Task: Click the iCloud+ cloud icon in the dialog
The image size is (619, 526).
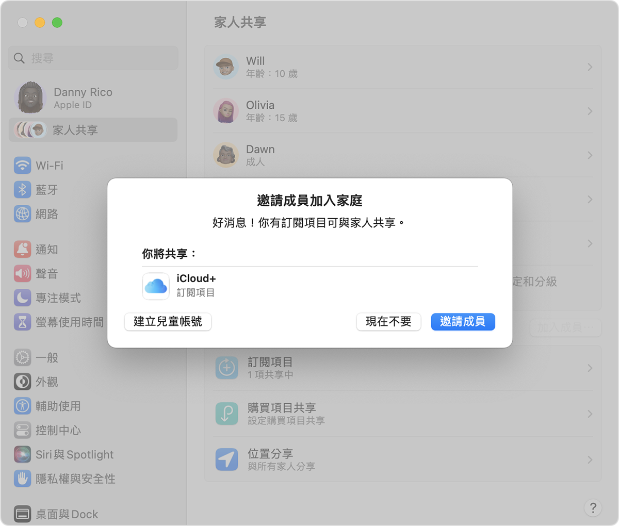Action: 156,286
